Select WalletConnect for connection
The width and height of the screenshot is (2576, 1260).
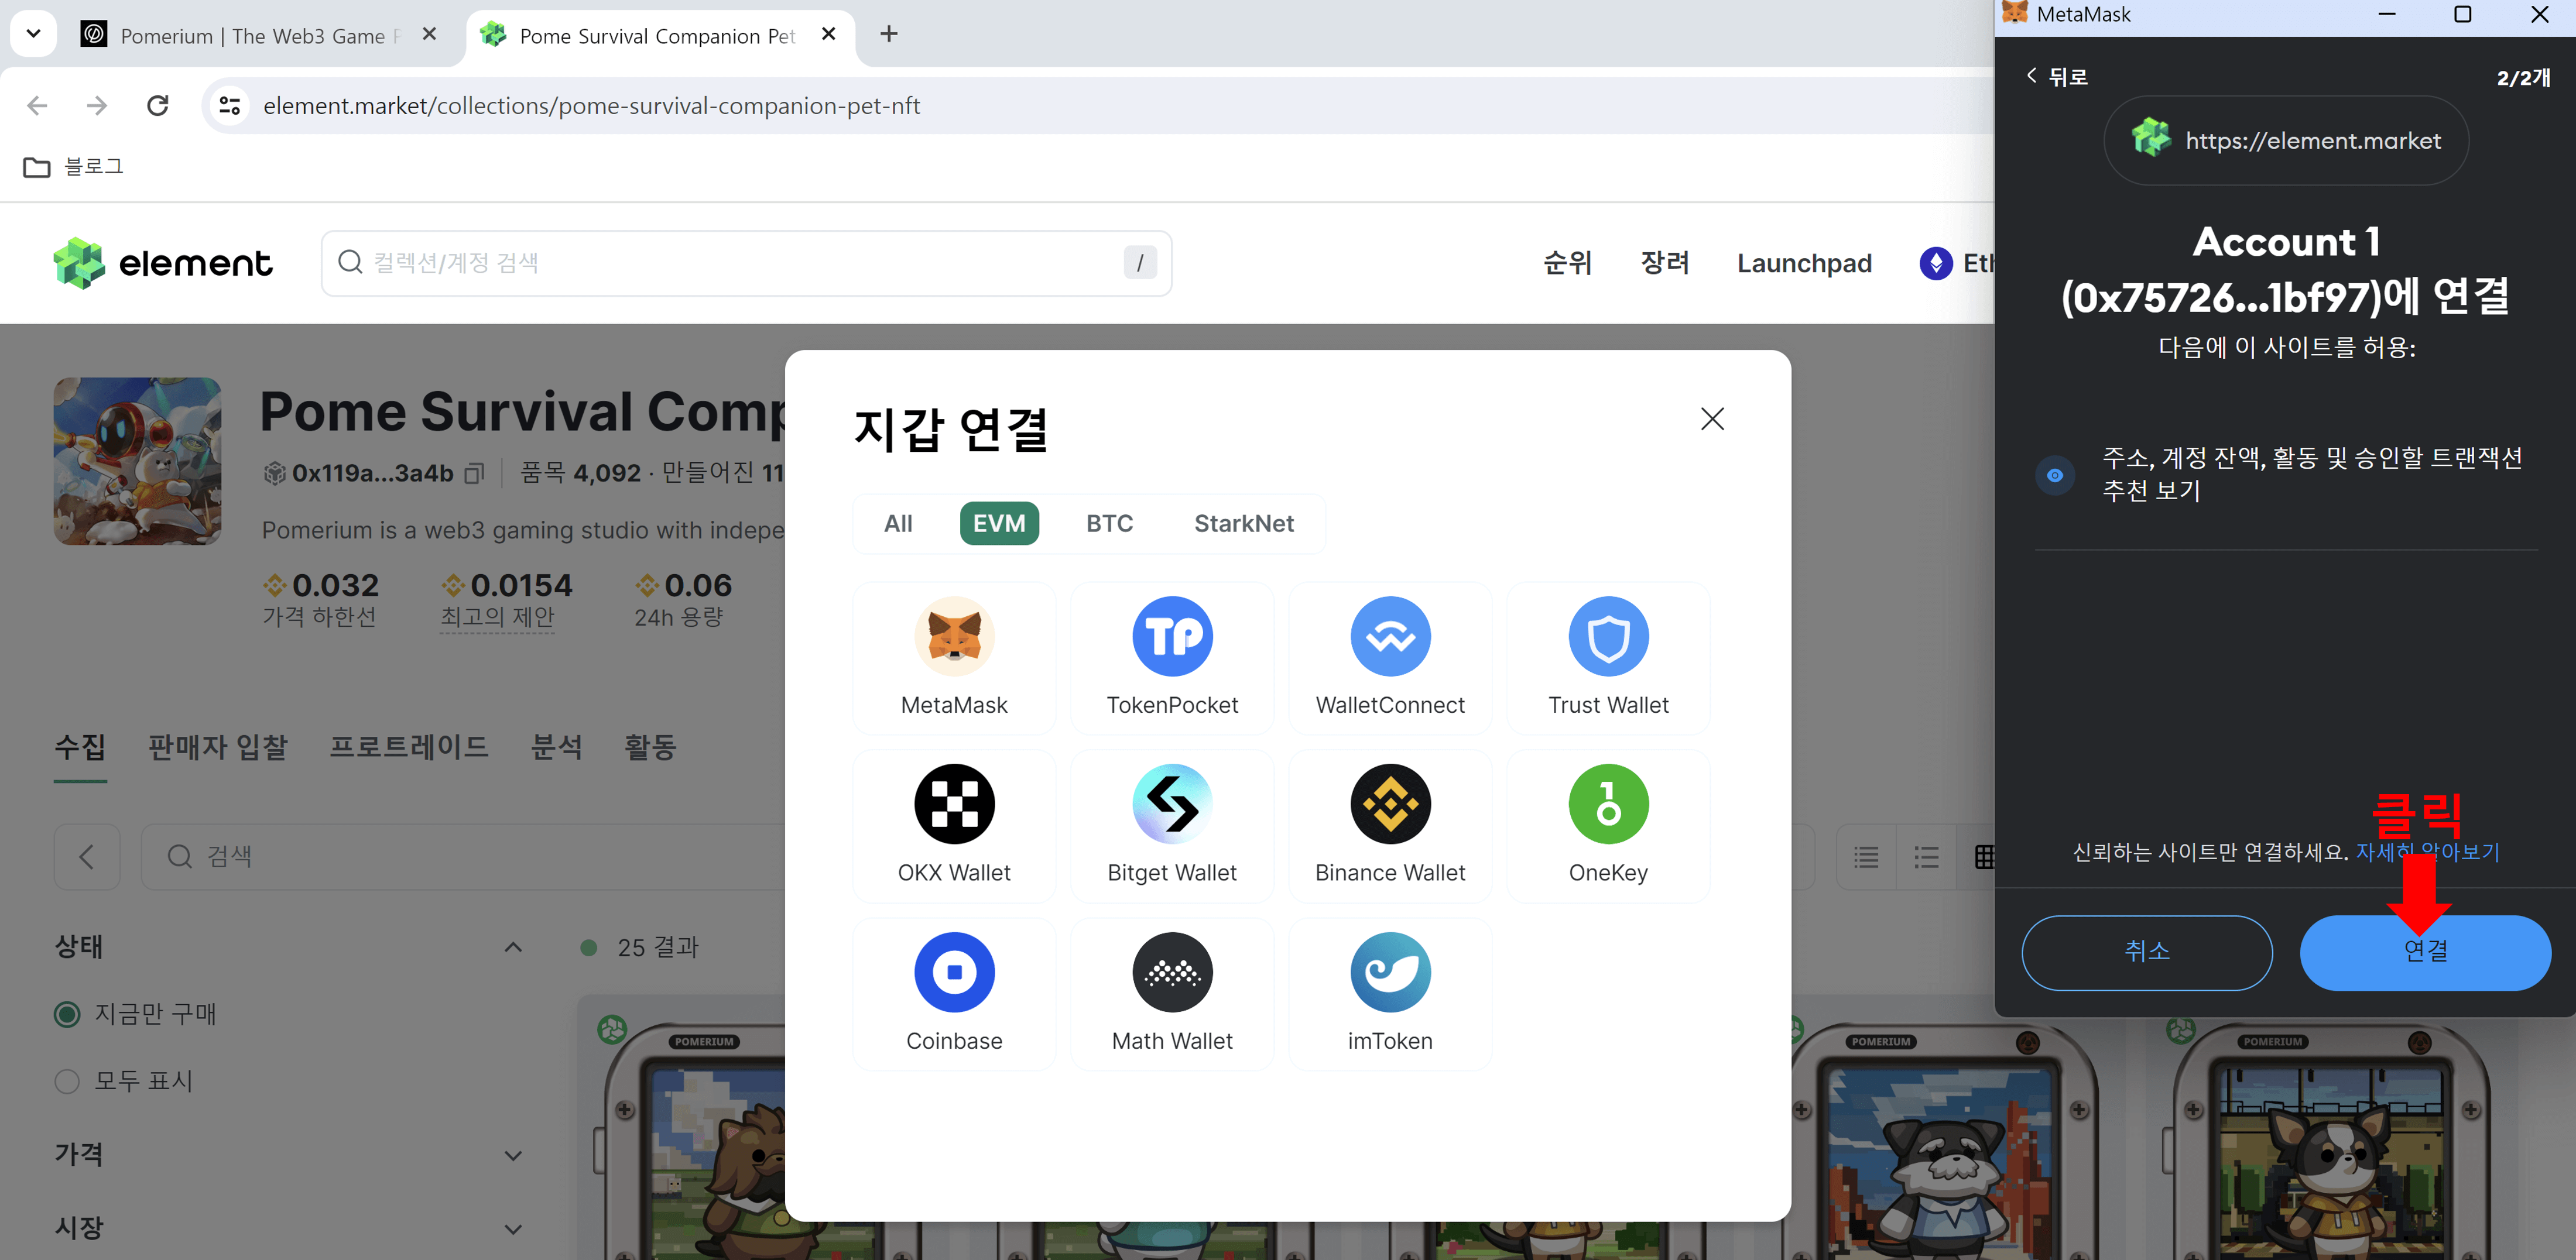click(x=1390, y=636)
